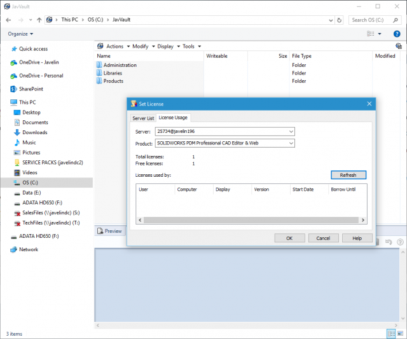Click JavVault in address breadcrumb
The width and height of the screenshot is (407, 339).
[x=121, y=20]
